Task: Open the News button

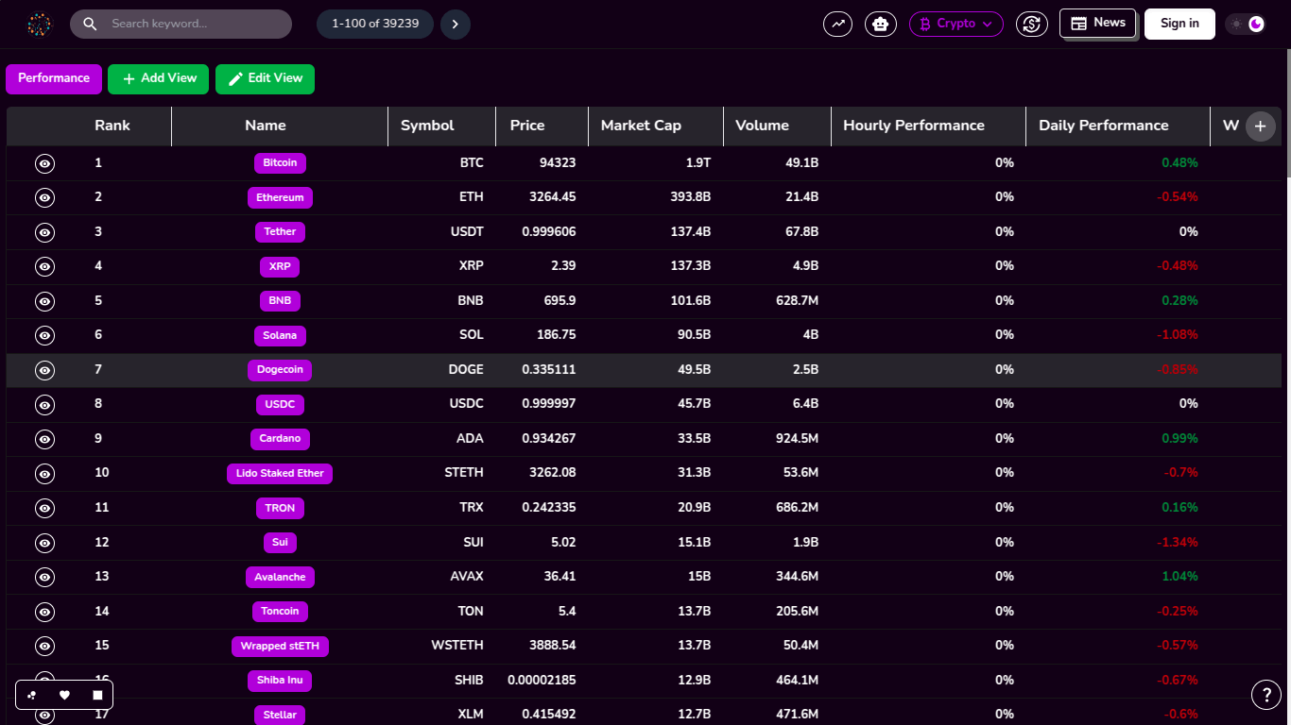Action: 1097,23
